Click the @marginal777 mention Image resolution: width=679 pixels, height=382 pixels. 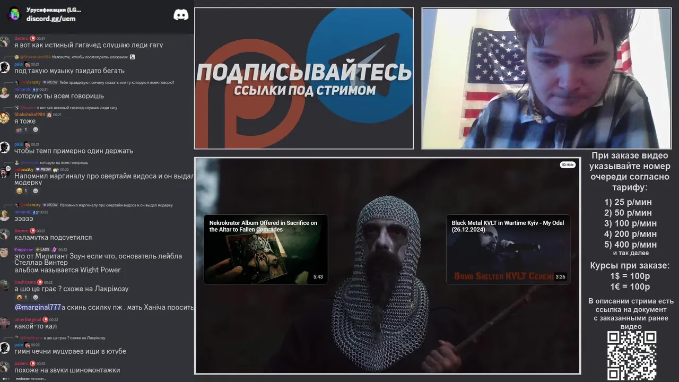point(38,307)
